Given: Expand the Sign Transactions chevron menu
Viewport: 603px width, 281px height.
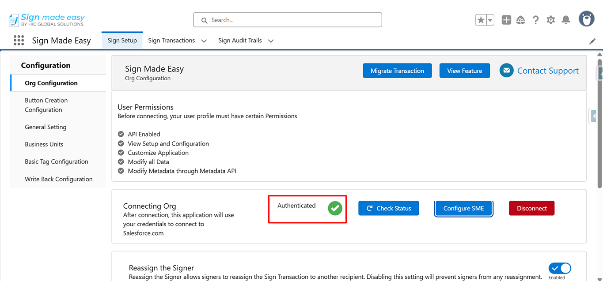Looking at the screenshot, I should click(204, 41).
